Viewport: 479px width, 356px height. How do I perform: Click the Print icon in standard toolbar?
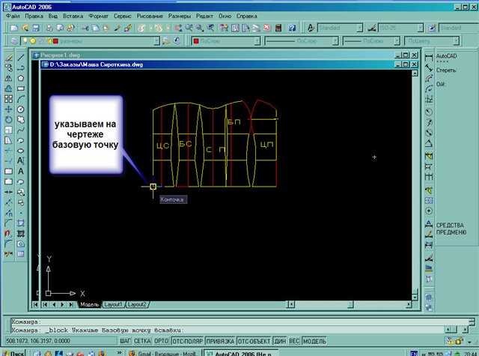(x=49, y=28)
